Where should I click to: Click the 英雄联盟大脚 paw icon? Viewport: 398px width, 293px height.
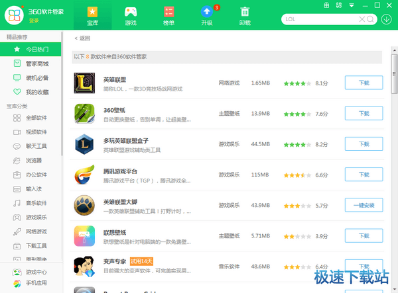point(84,206)
